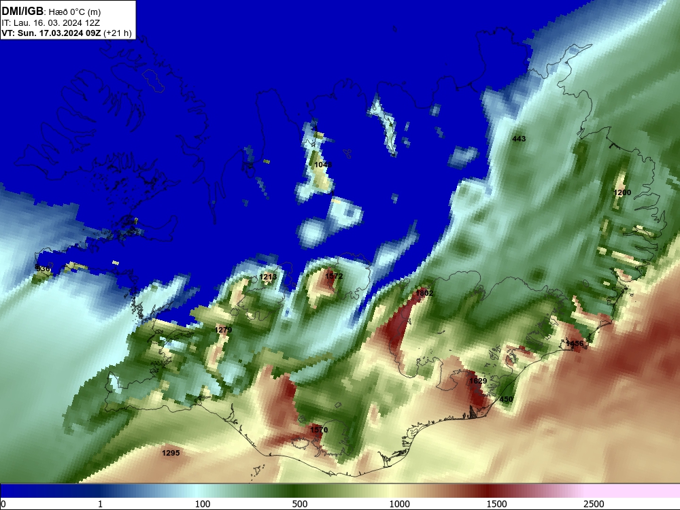Click the map value 1213
Viewport: 680px width, 510px height.
[x=268, y=277]
